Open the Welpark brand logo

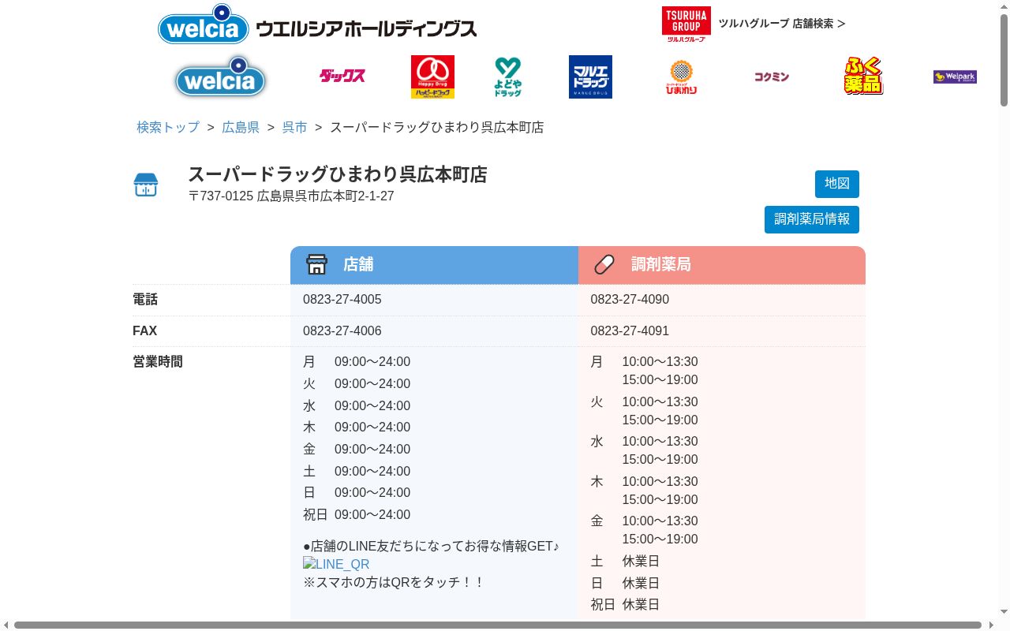955,77
